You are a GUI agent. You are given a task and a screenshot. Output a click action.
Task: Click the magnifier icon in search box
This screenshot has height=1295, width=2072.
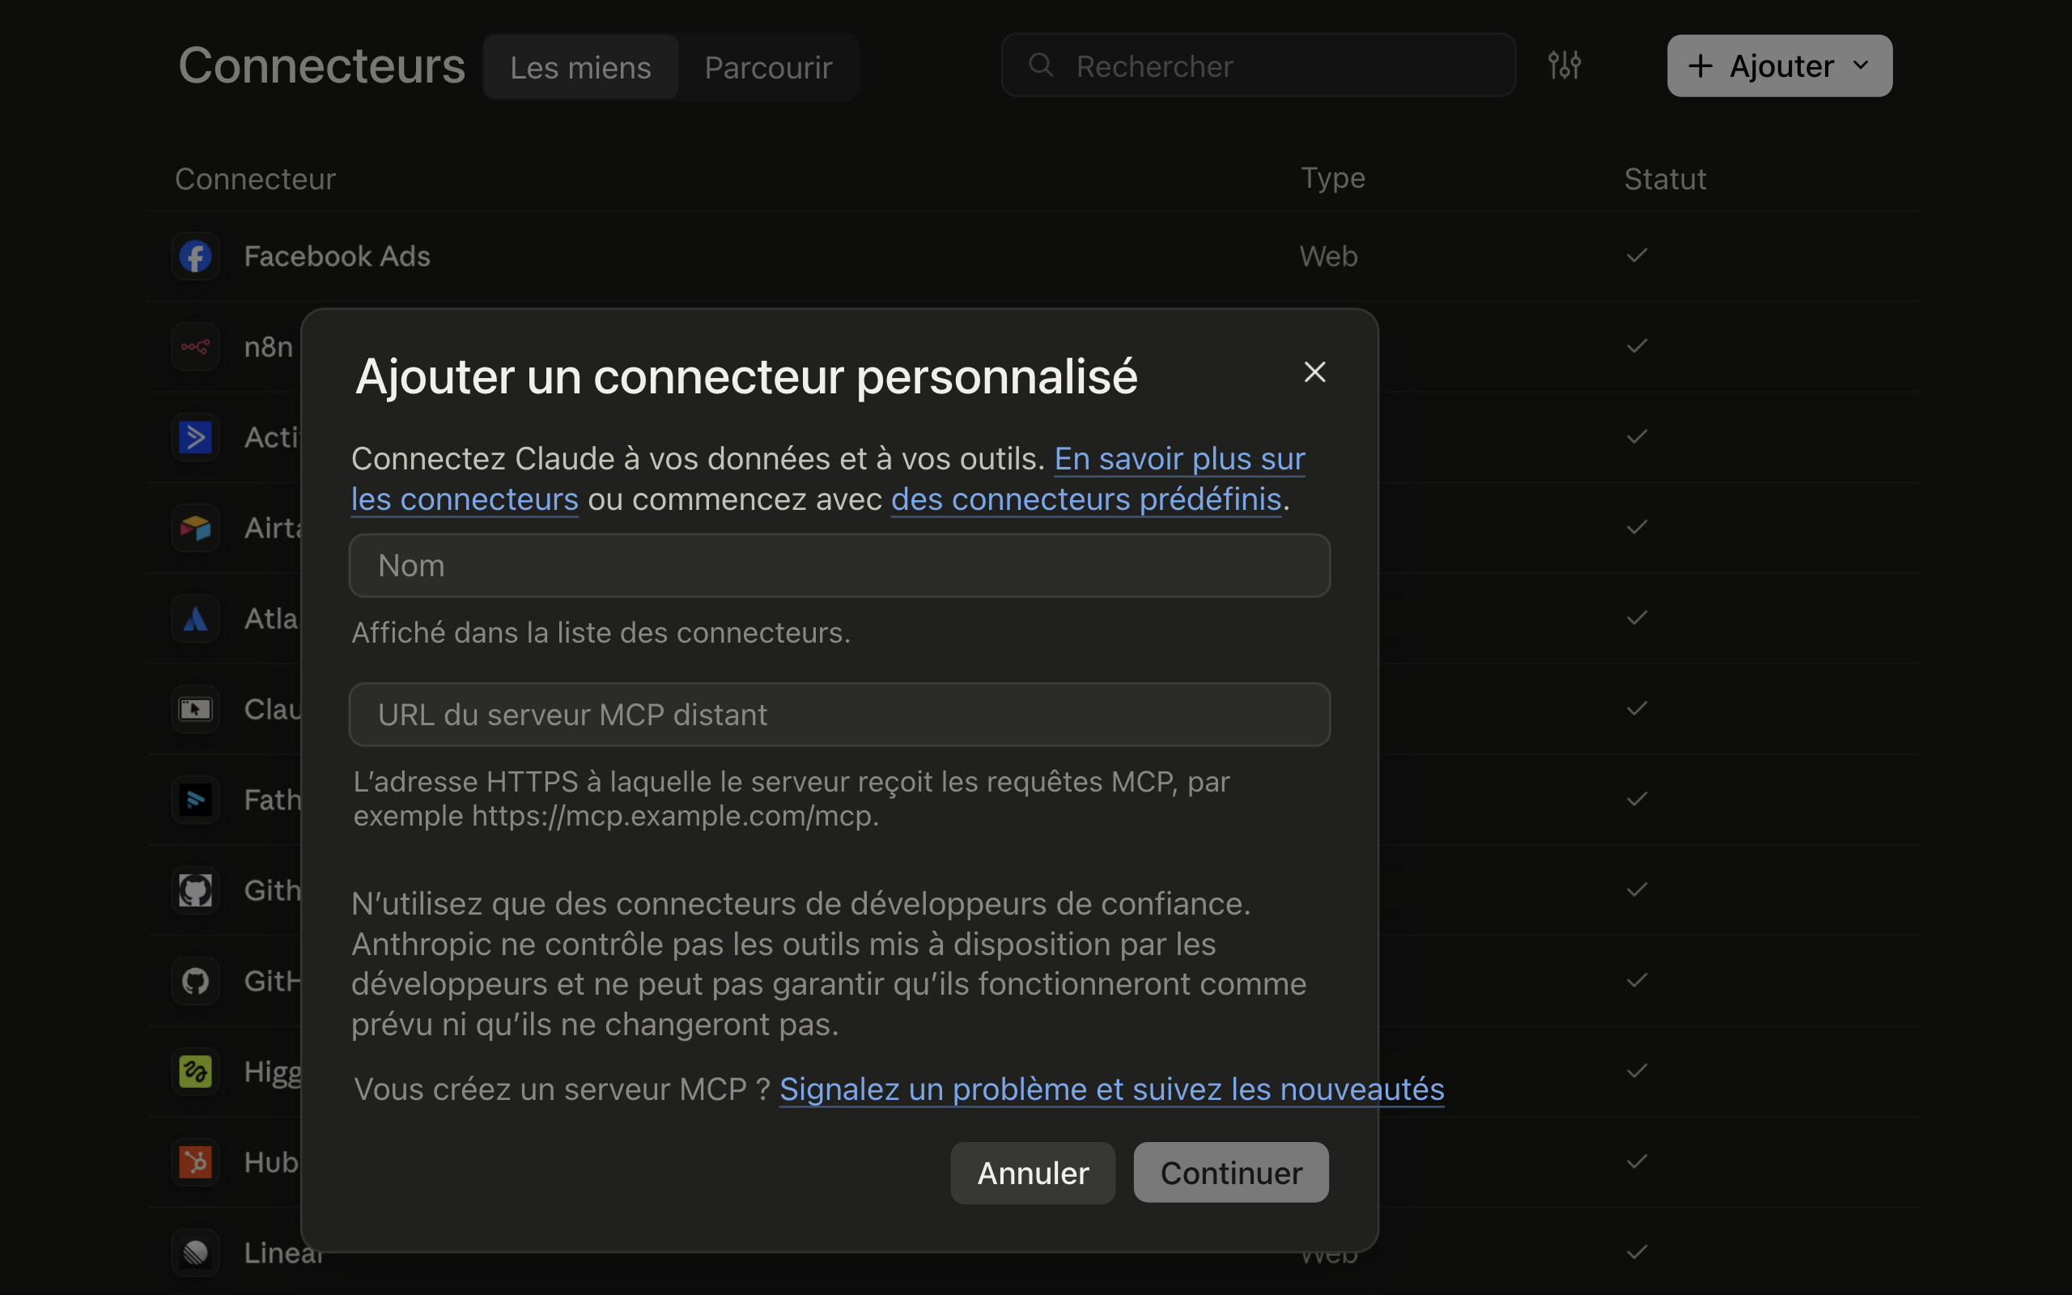tap(1040, 65)
